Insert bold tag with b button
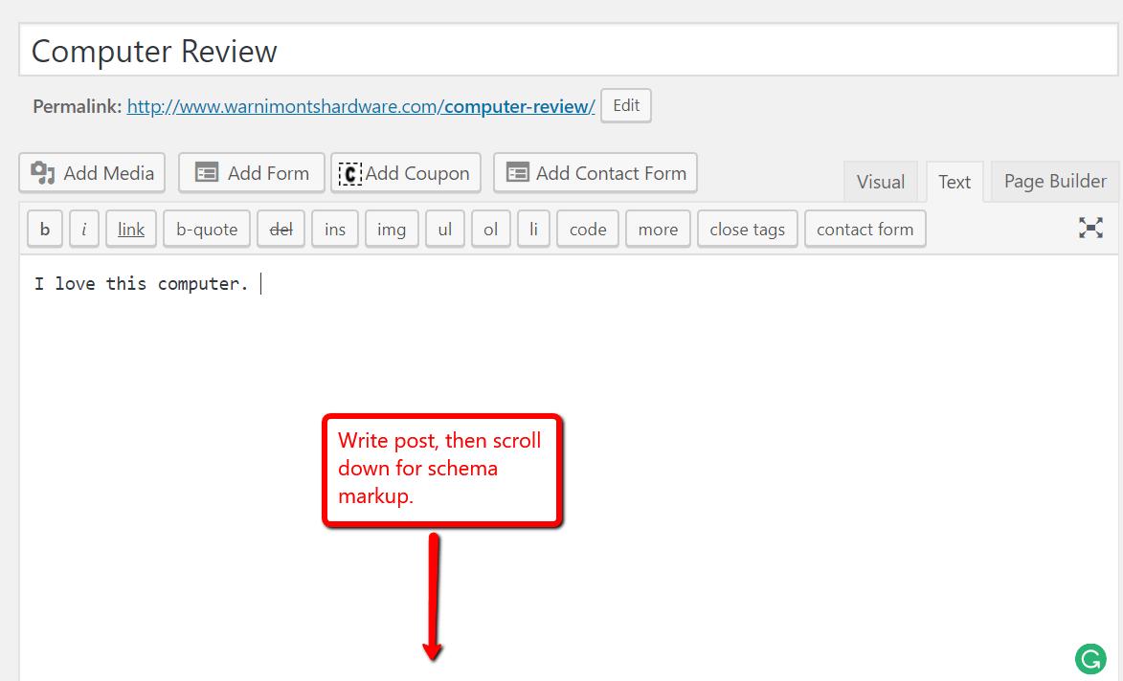 point(44,229)
